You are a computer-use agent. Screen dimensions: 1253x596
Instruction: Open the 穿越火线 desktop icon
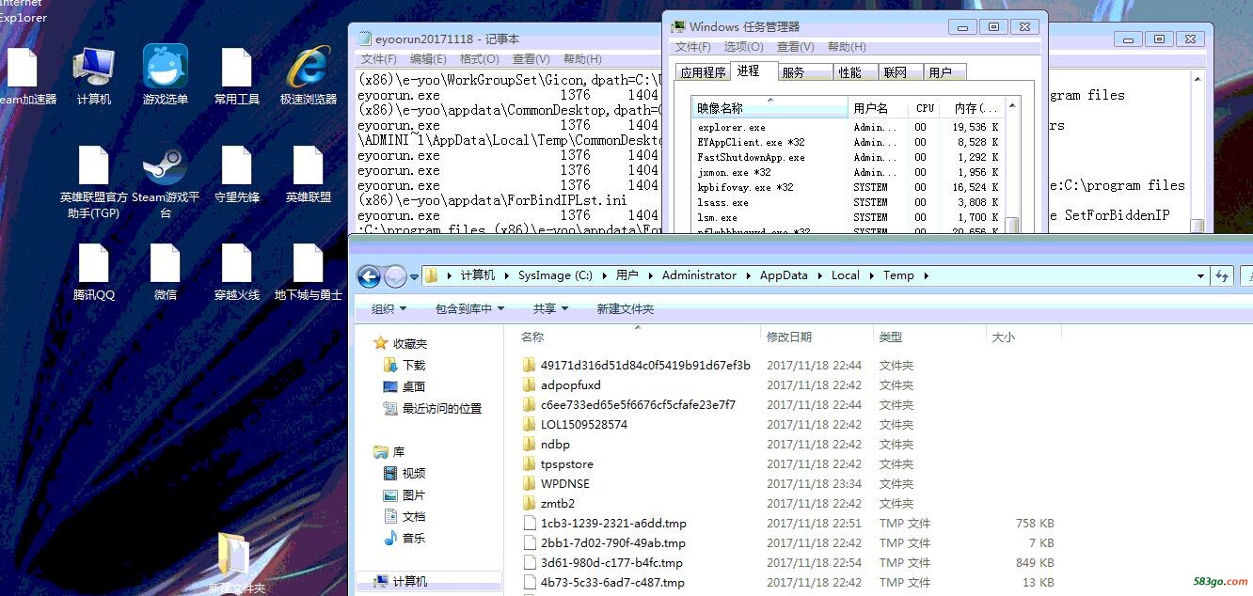(237, 273)
